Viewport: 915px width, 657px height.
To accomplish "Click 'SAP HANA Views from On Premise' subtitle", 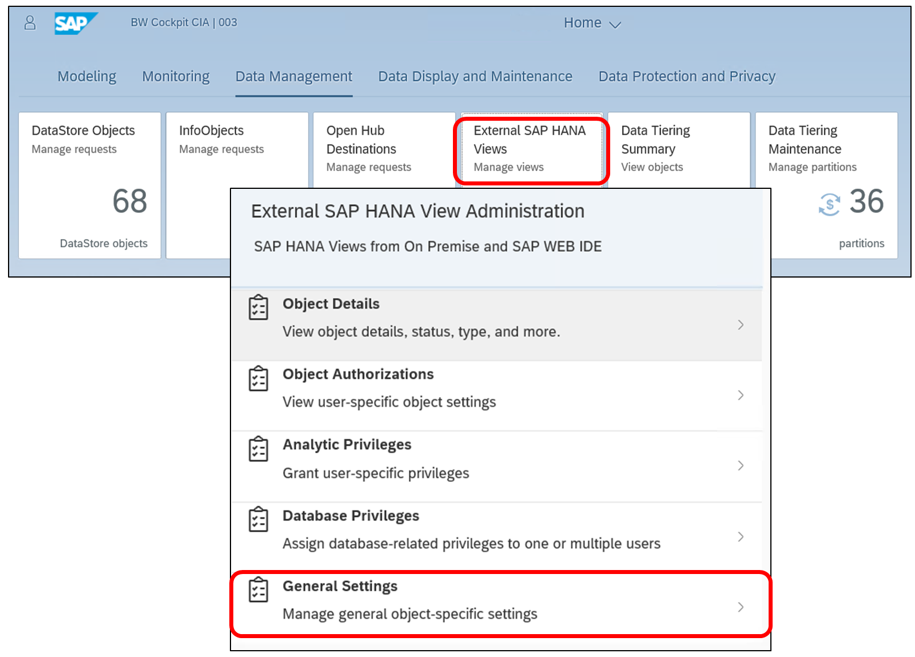I will click(428, 247).
